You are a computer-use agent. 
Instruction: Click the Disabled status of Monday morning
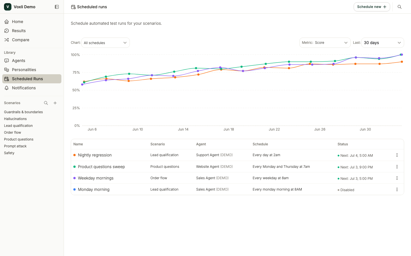[346, 190]
